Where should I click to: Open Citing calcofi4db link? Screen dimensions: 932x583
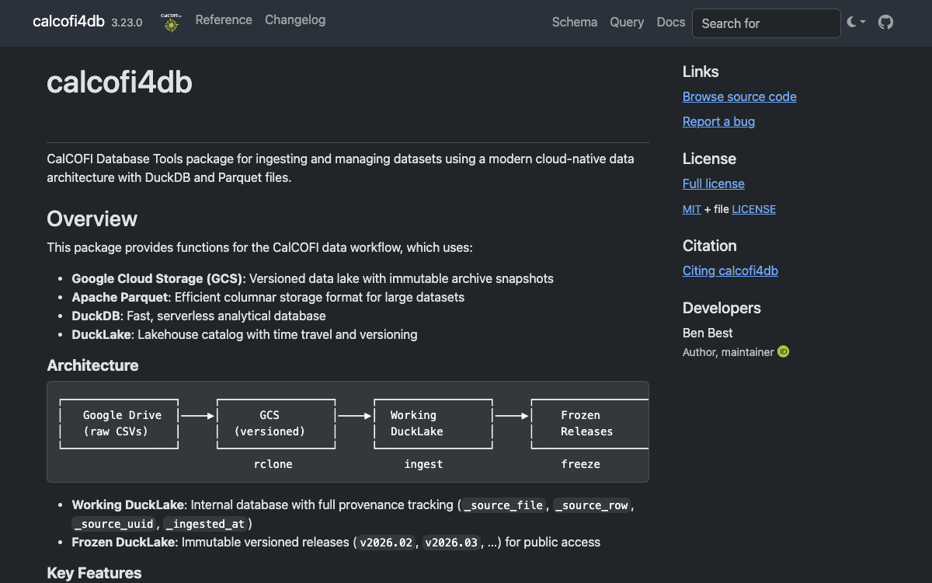(x=730, y=271)
